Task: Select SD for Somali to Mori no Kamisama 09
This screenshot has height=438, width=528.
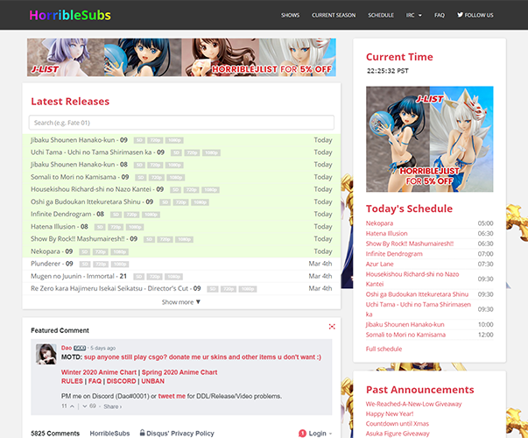Action: [x=141, y=178]
